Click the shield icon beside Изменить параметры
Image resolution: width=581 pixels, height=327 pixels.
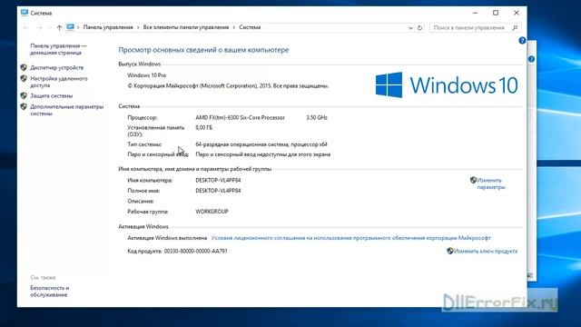coord(473,180)
